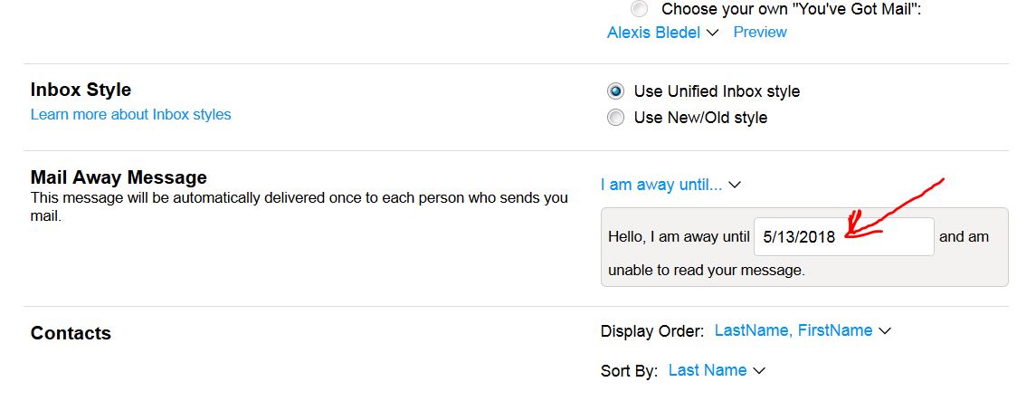
Task: Select the Choose your own "You've Got Mail" radio button
Action: (x=639, y=9)
